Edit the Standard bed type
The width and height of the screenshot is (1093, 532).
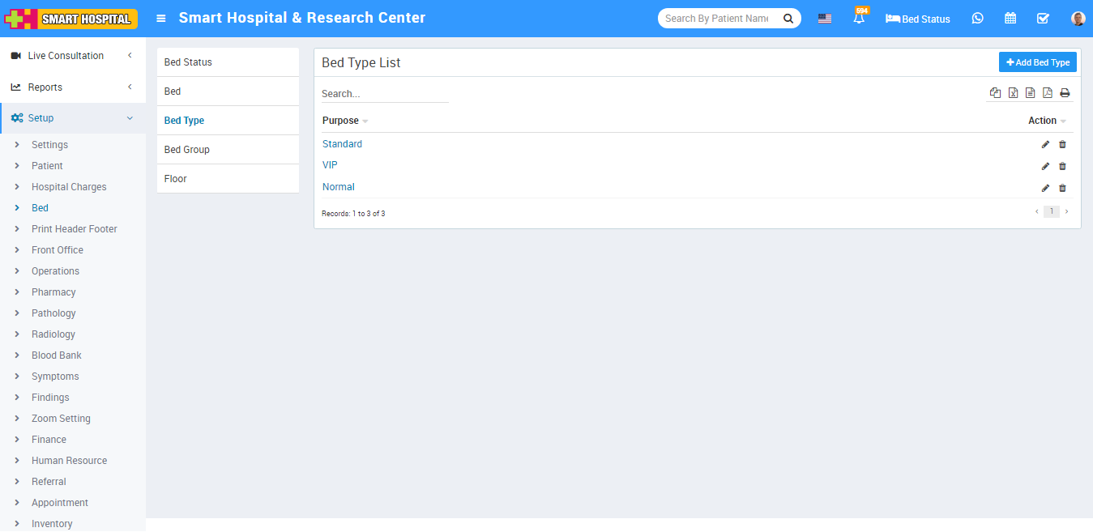coord(1045,144)
